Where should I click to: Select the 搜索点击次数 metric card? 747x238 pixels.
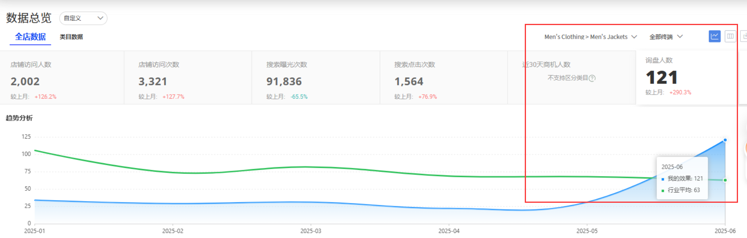[443, 78]
